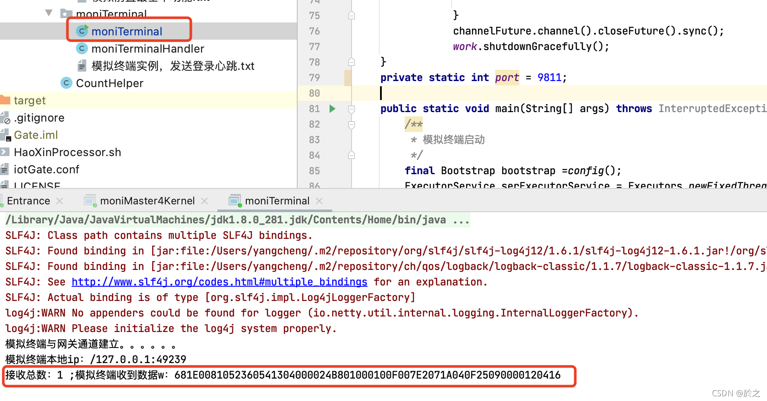Screen dimensions: 767x401
Task: Run main method via gutter arrow
Action: click(332, 109)
